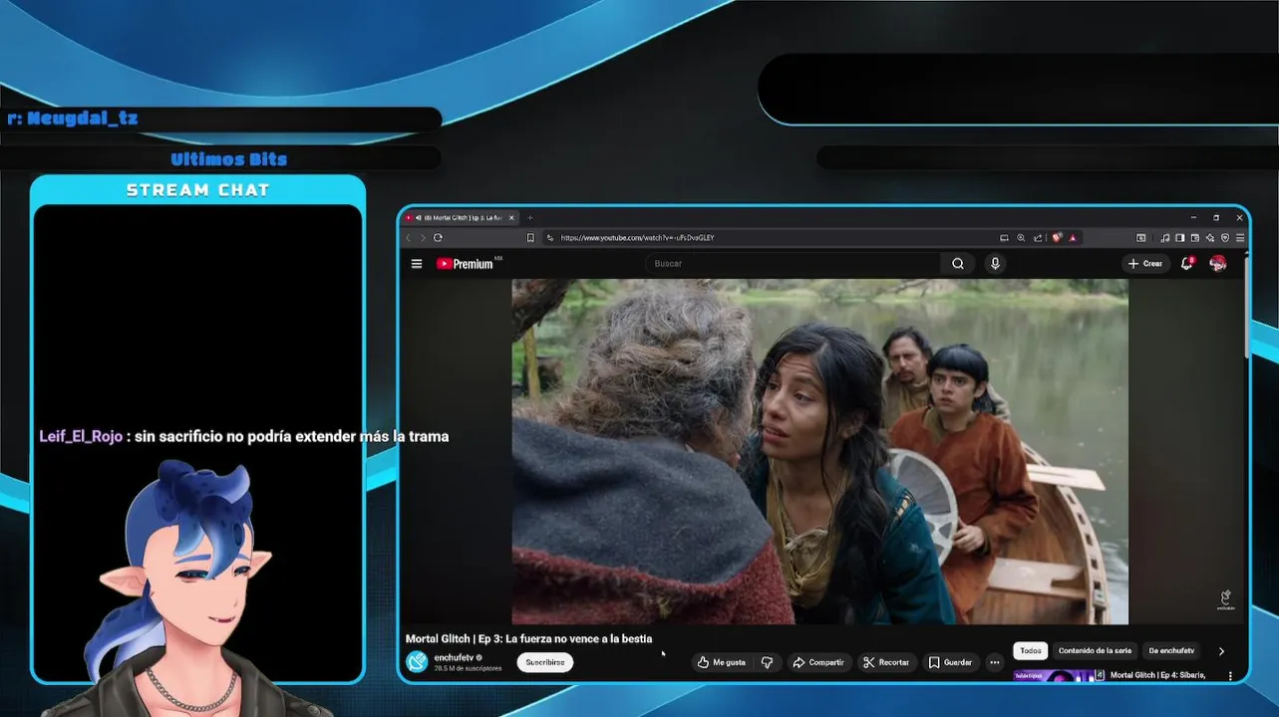This screenshot has width=1279, height=717.
Task: Select the Contenido de la serie chip
Action: pos(1095,650)
